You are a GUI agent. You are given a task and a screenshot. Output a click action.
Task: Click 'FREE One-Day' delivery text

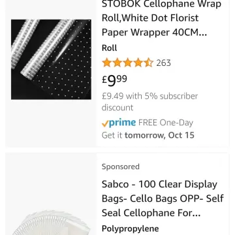(166, 123)
